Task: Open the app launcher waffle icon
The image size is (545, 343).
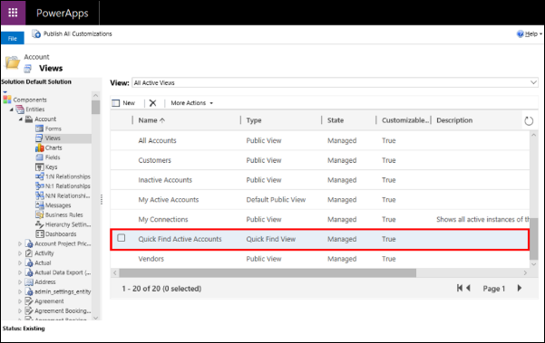Action: [13, 13]
